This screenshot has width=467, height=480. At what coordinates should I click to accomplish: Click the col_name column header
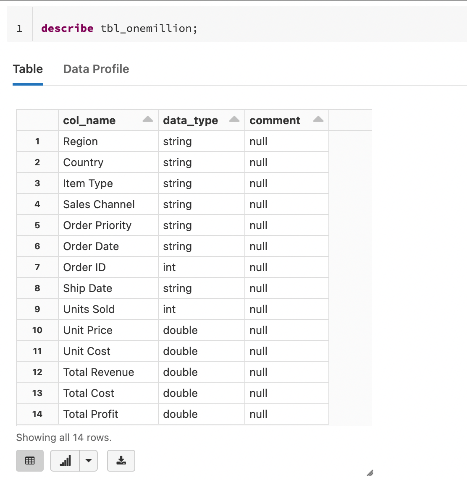[x=89, y=120]
